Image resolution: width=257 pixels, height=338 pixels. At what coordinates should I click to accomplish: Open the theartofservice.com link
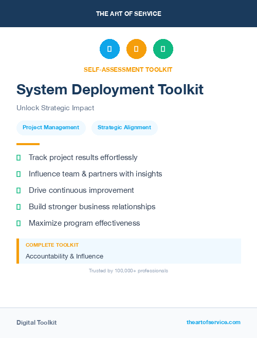pos(213,322)
